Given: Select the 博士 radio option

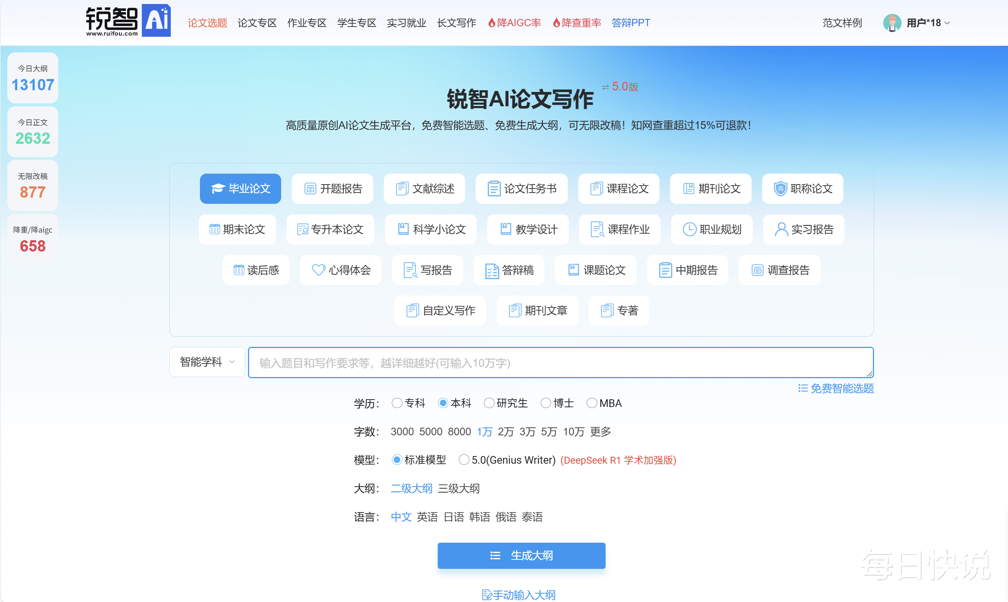Looking at the screenshot, I should coord(546,403).
